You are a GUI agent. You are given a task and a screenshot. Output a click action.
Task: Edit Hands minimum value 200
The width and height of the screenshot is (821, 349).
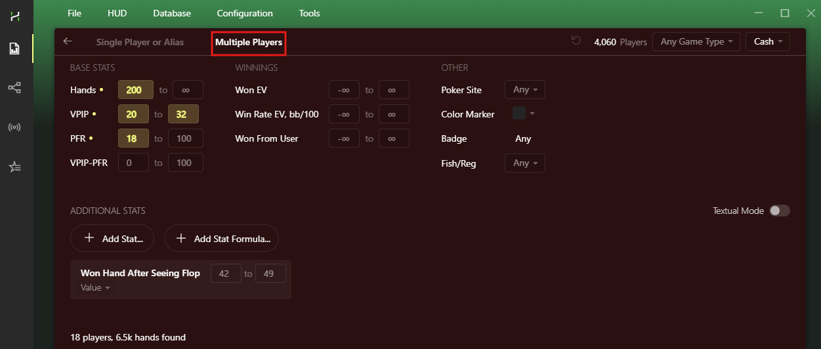pyautogui.click(x=136, y=89)
